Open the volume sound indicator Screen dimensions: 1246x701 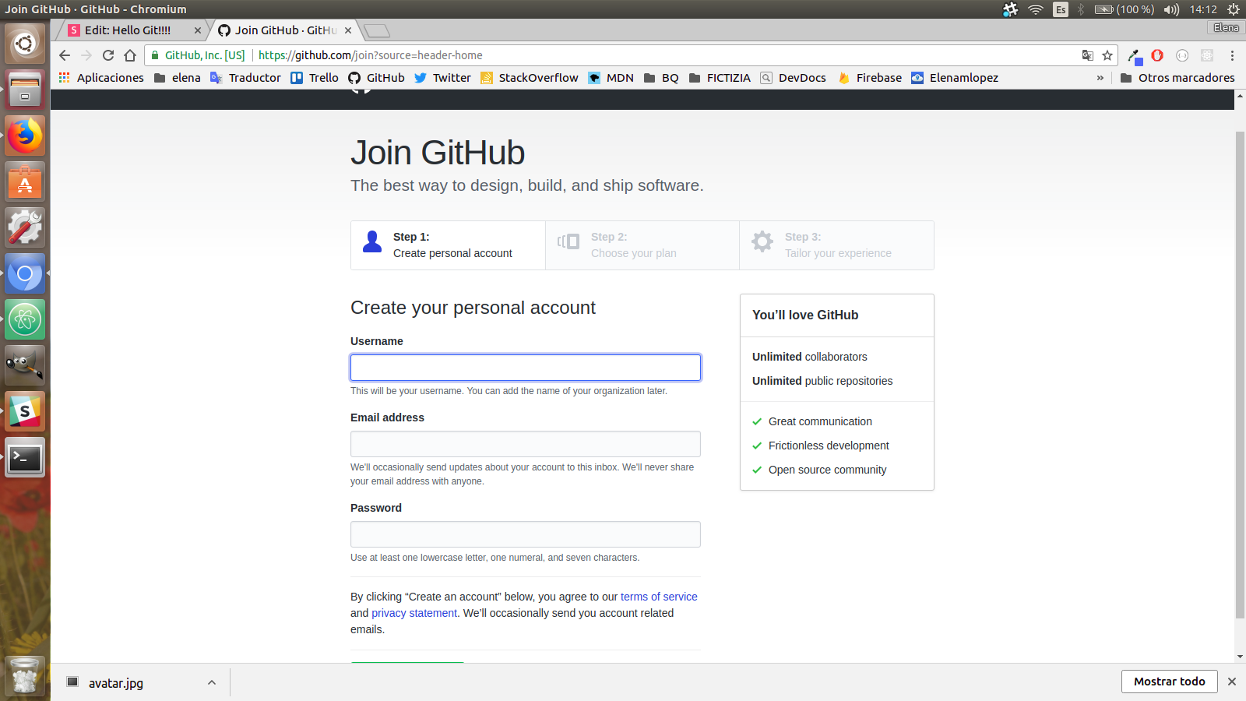click(1171, 9)
